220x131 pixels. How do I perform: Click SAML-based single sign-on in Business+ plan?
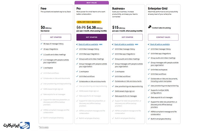point(125,91)
